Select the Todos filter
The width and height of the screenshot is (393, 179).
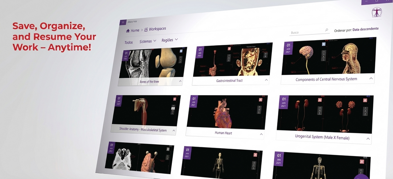[x=129, y=43]
